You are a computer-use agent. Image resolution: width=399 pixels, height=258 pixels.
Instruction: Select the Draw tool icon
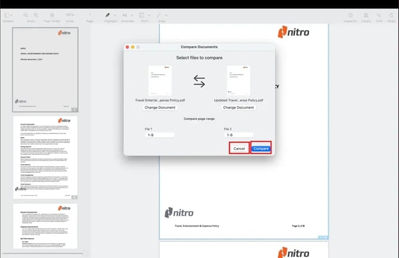[159, 15]
